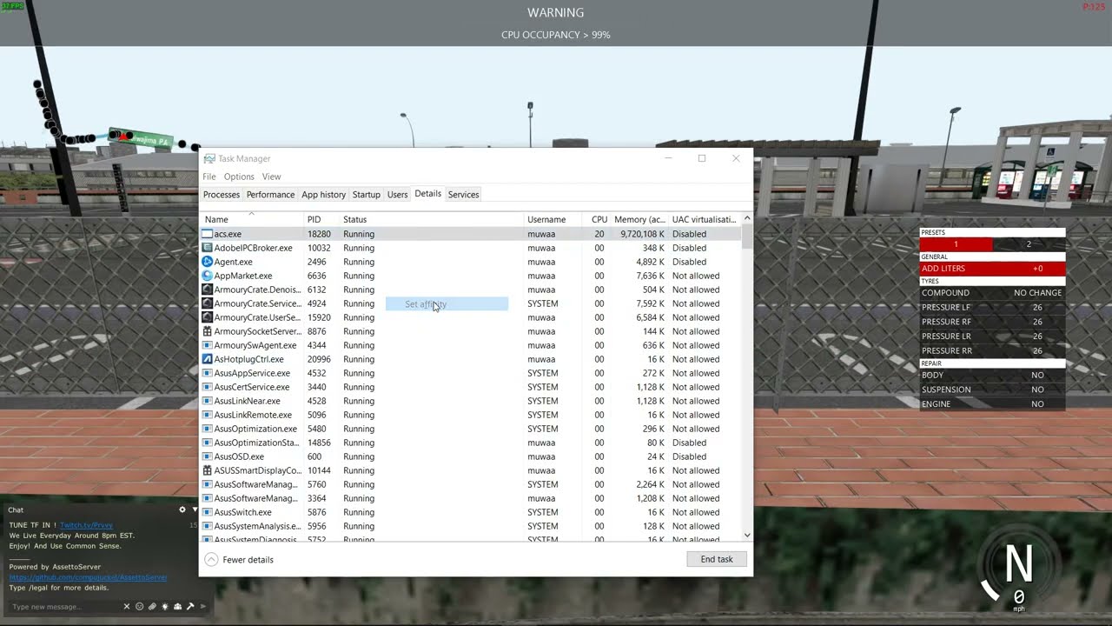Click the AsusLinkNear.exe process icon
Viewport: 1112px width, 626px height.
point(208,401)
